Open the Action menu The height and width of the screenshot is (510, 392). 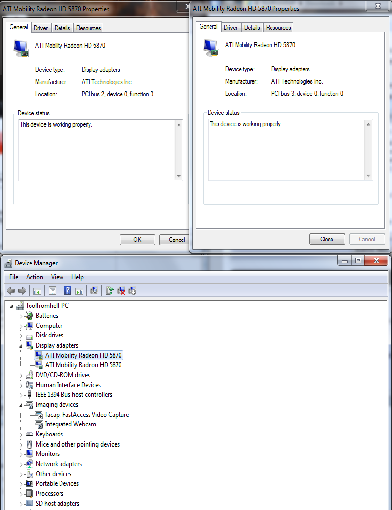point(34,277)
